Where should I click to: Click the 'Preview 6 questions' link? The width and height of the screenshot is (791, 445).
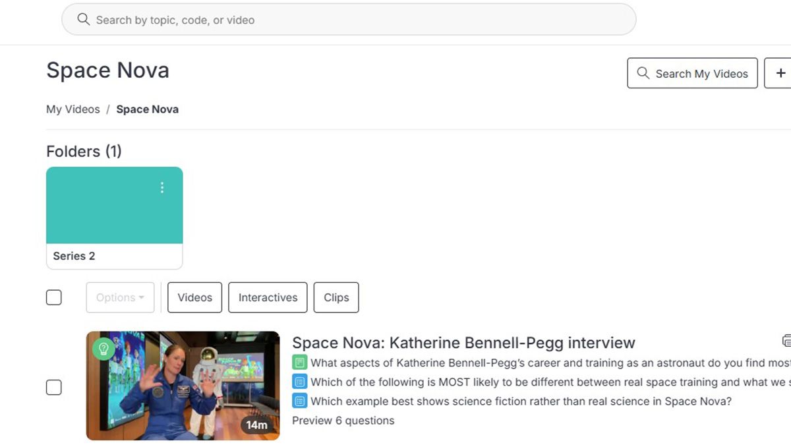click(343, 421)
